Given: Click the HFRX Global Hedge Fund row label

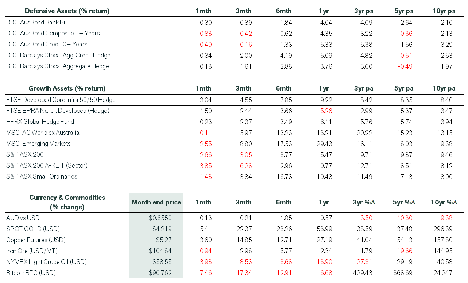Looking at the screenshot, I should [x=40, y=122].
